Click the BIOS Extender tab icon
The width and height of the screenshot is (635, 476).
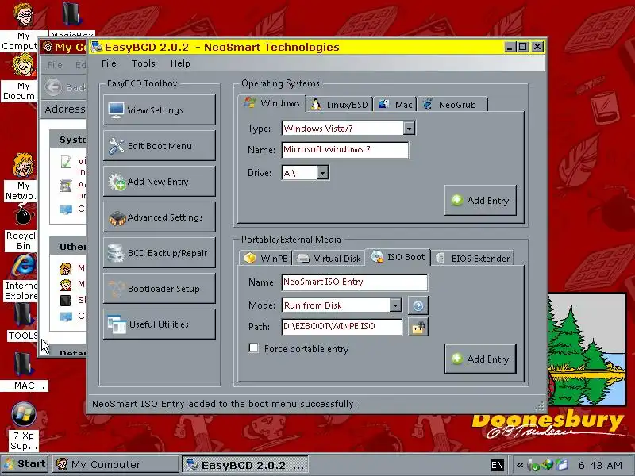[x=441, y=259]
